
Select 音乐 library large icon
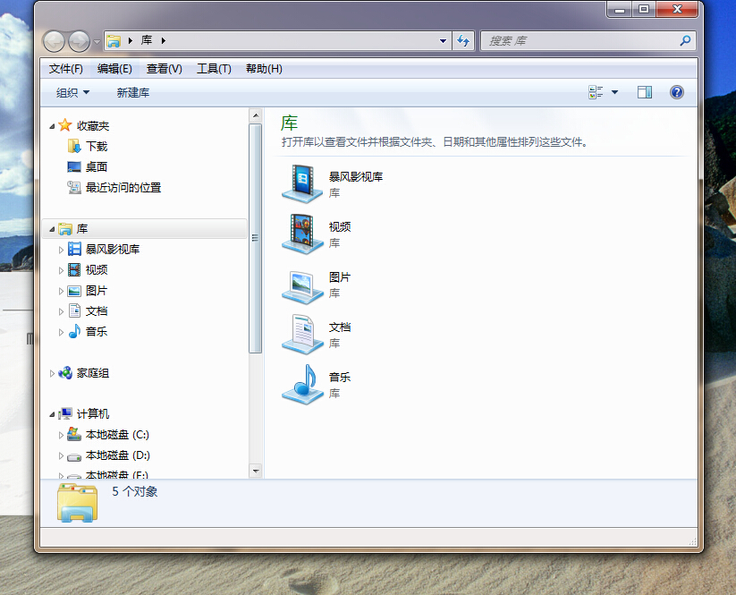[x=302, y=385]
